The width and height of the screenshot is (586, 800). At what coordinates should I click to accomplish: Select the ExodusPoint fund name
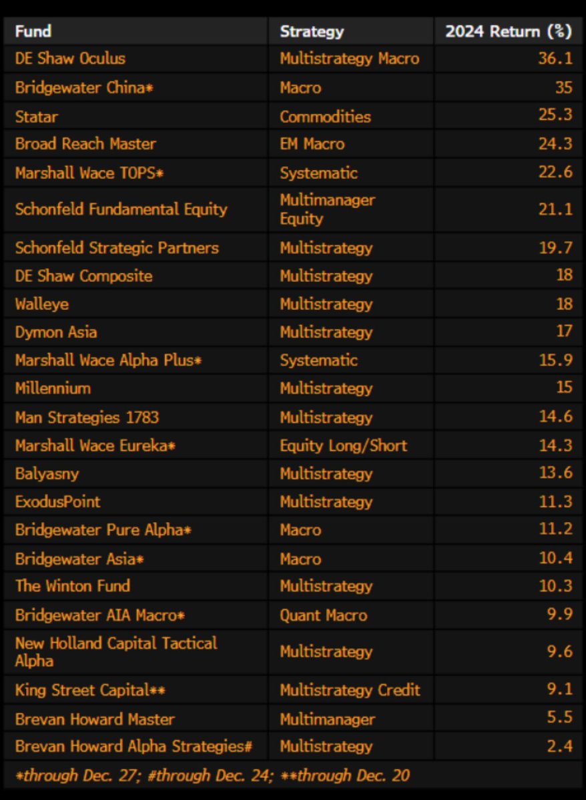pos(57,501)
